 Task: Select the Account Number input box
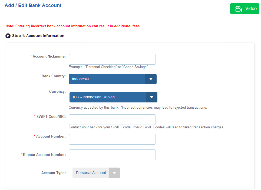pyautogui.click(x=112, y=139)
